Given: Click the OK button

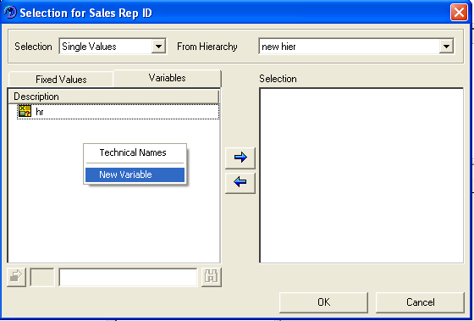Looking at the screenshot, I should 323,302.
